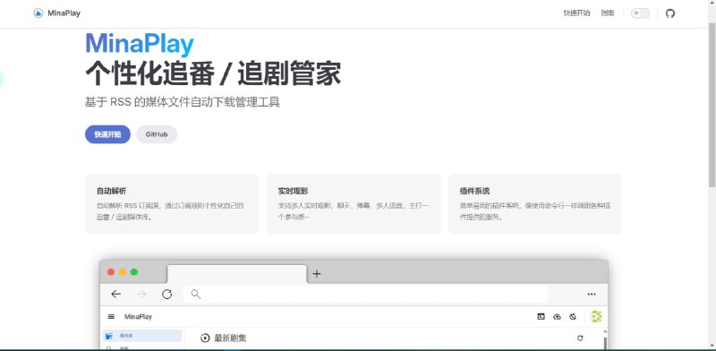Click the back arrow in preview mockup
This screenshot has height=351, width=716.
(116, 294)
